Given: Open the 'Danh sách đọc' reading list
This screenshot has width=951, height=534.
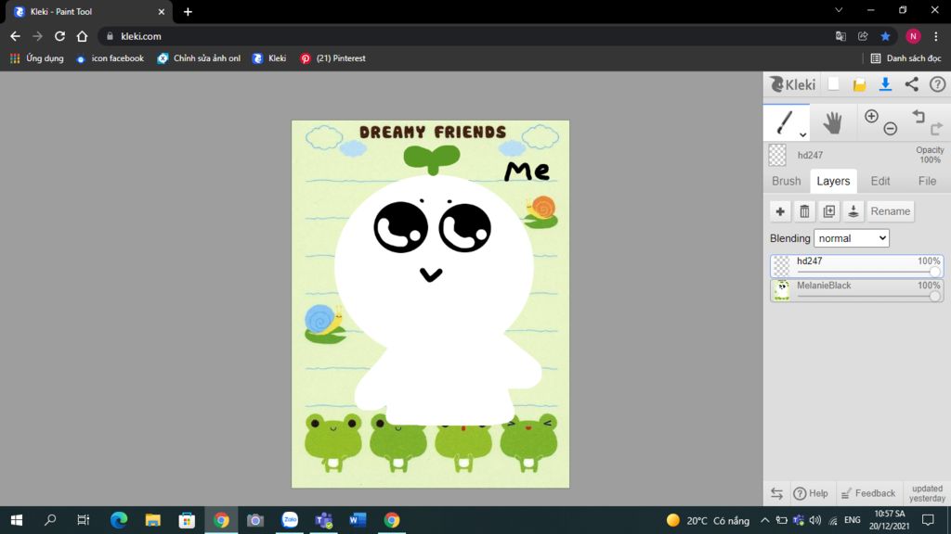Looking at the screenshot, I should (x=906, y=58).
